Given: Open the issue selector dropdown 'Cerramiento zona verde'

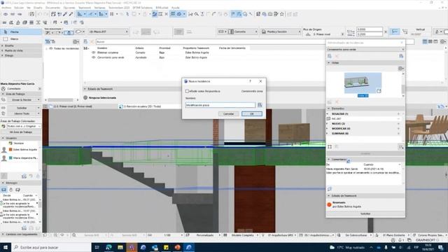Looking at the screenshot, I should [x=365, y=50].
